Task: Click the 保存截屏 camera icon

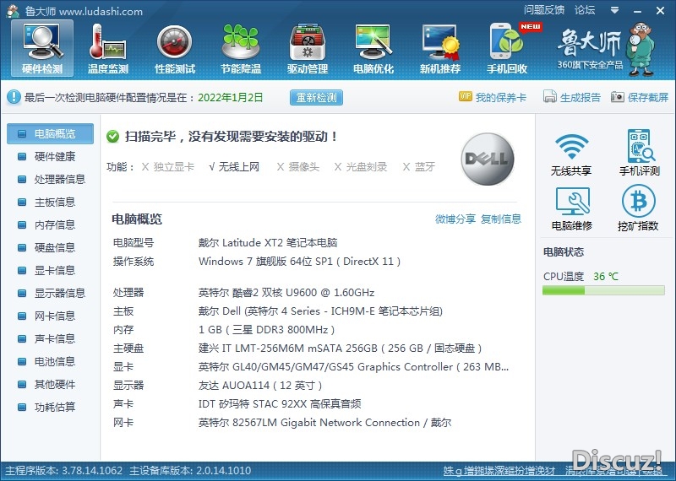Action: [x=618, y=97]
